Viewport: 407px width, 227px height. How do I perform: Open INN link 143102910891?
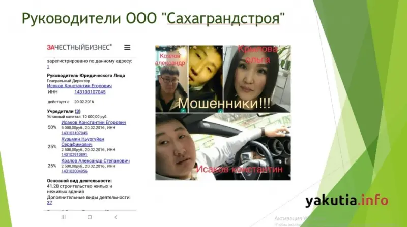point(74,155)
